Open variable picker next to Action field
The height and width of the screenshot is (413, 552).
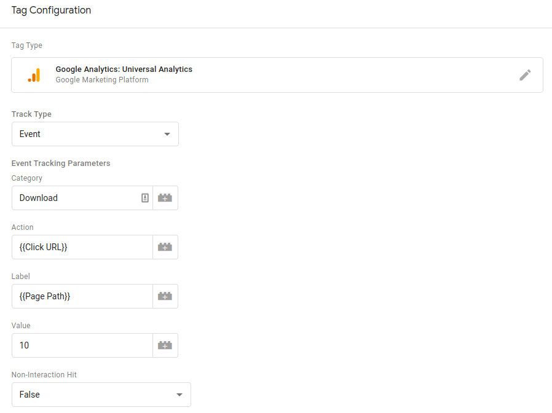tap(165, 247)
